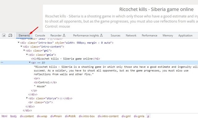Select the br class clr node

click(41, 102)
